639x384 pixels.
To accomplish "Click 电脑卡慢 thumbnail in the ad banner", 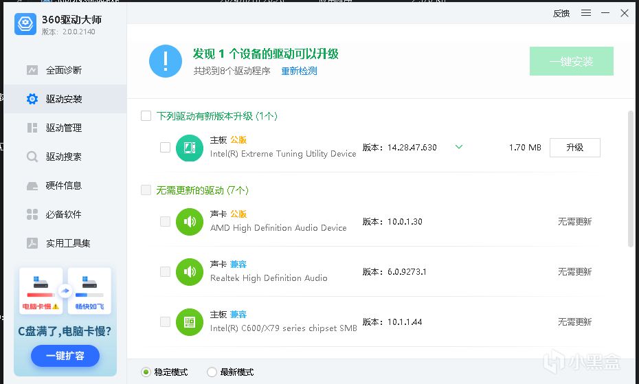I will (x=41, y=291).
